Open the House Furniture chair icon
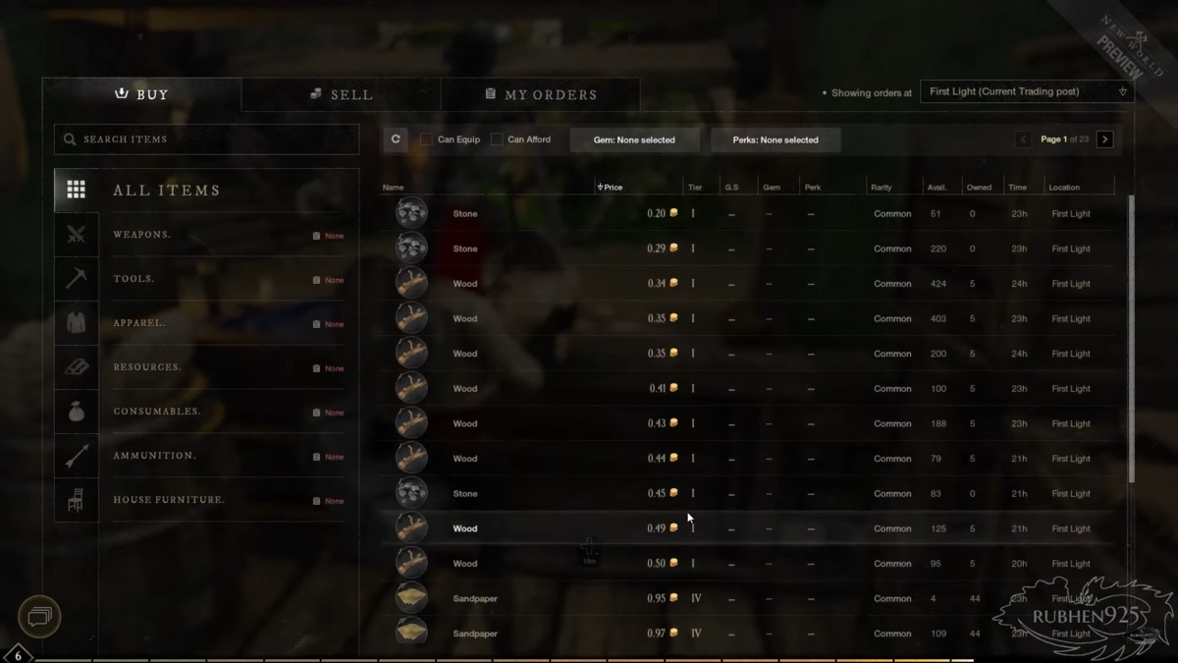This screenshot has width=1178, height=663. click(x=77, y=500)
